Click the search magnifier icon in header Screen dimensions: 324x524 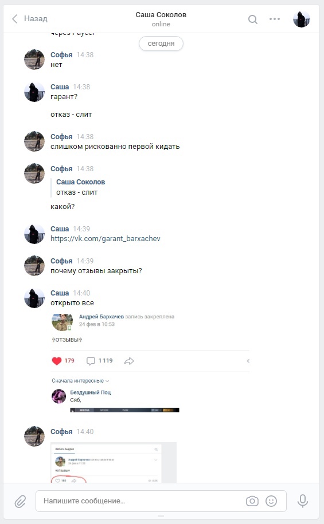pyautogui.click(x=253, y=19)
